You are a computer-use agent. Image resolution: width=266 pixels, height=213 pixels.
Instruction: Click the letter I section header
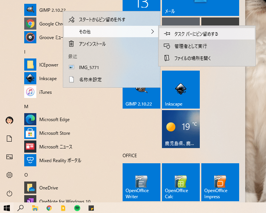pos(25,52)
